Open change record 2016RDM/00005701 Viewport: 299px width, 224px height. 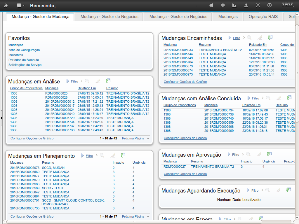[25, 200]
